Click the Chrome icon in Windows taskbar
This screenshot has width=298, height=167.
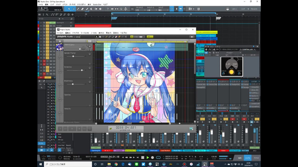[116, 164]
